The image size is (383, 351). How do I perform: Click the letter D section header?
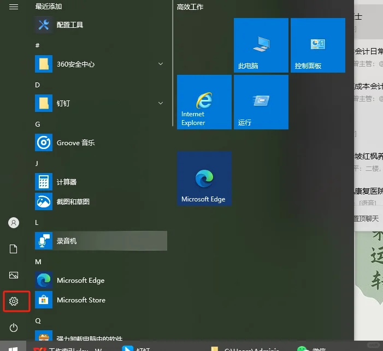37,85
